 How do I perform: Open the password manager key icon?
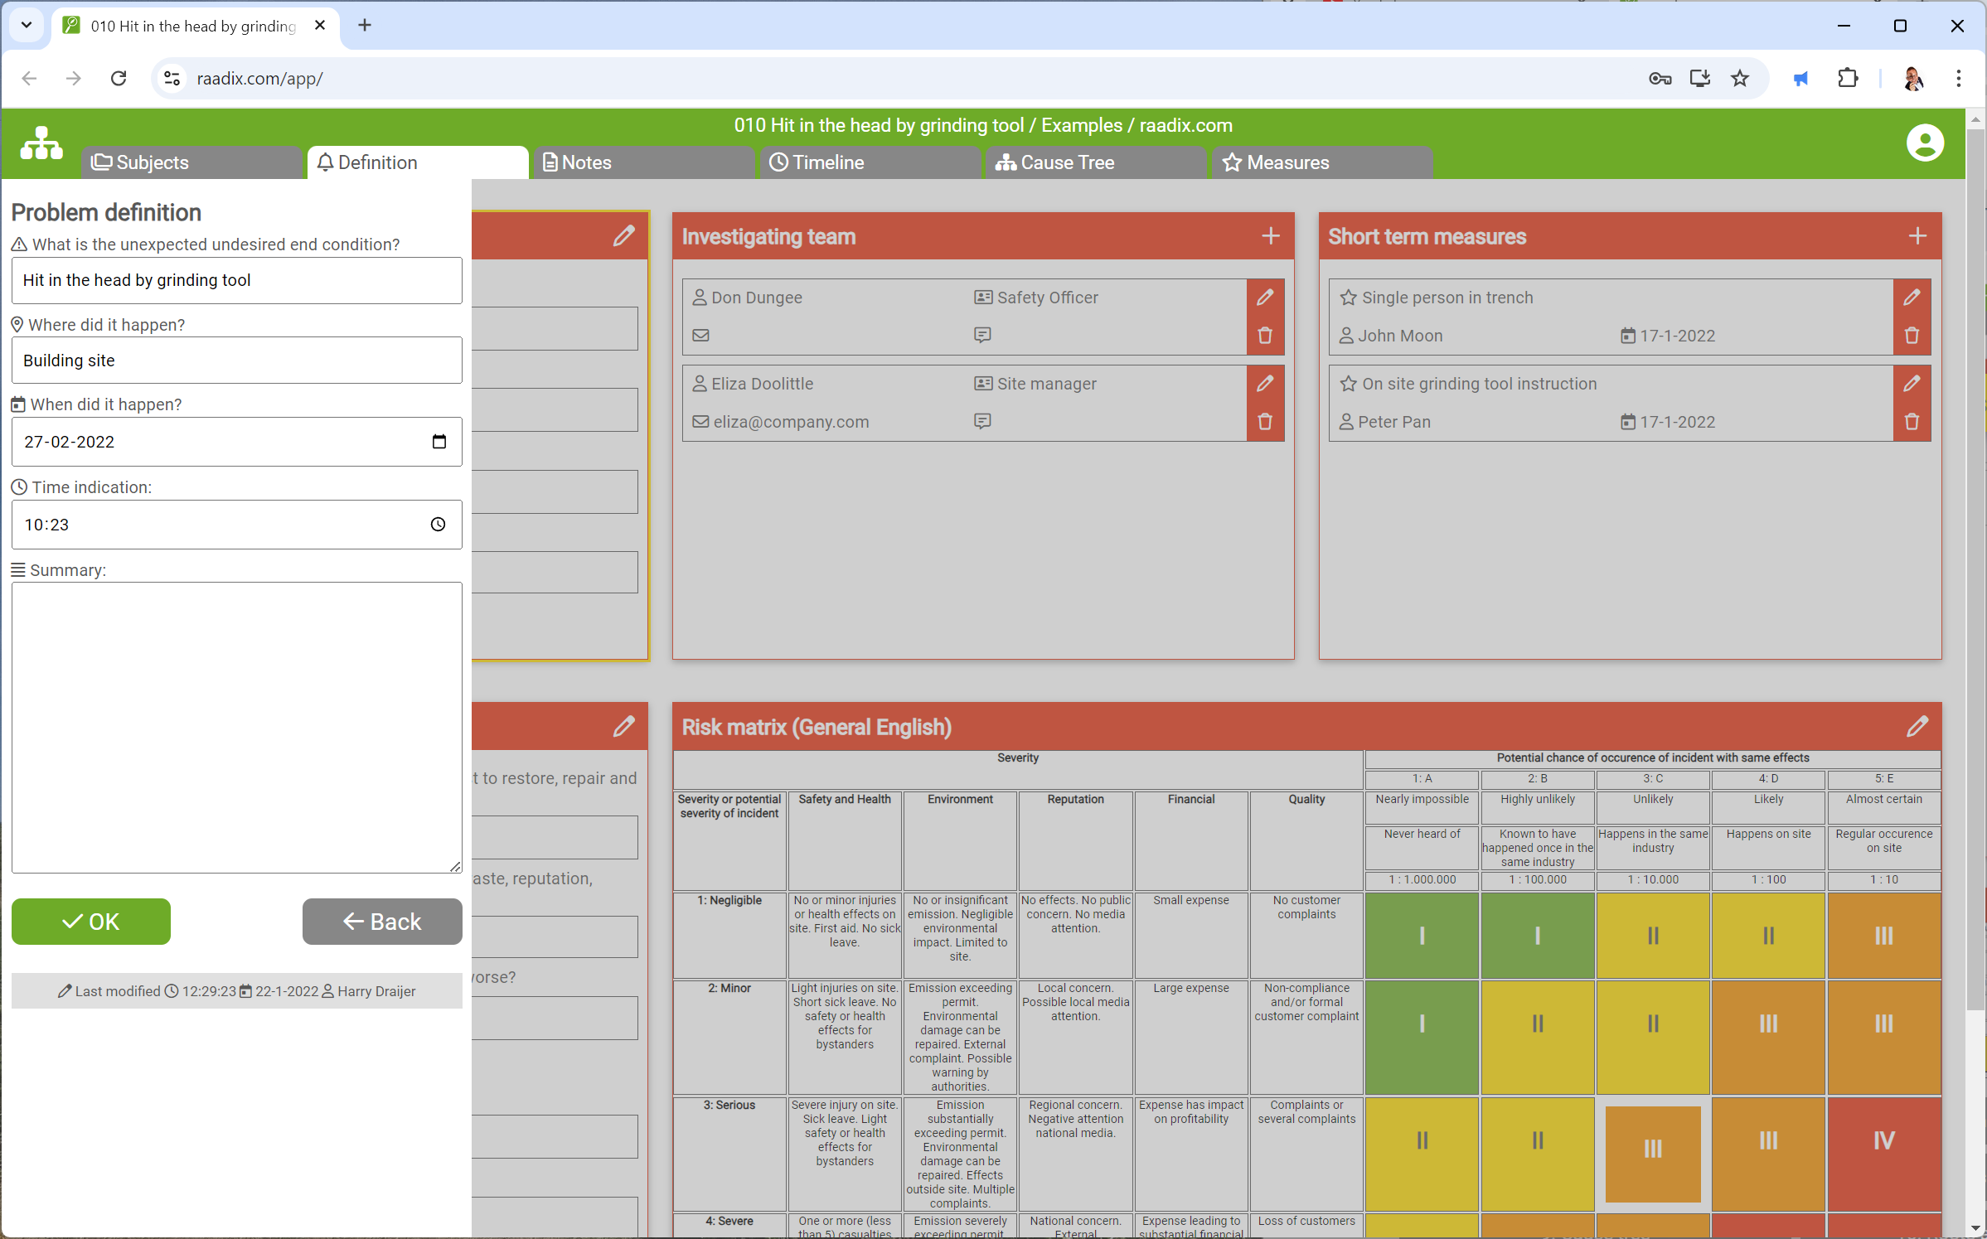click(1660, 79)
